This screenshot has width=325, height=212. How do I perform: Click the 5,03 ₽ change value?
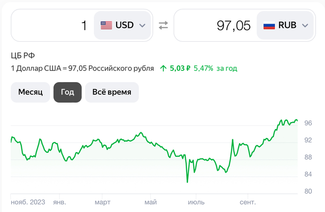pos(180,68)
